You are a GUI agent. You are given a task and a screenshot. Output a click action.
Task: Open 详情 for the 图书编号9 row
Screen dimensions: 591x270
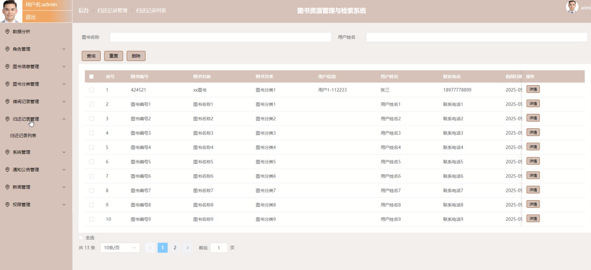tap(533, 219)
